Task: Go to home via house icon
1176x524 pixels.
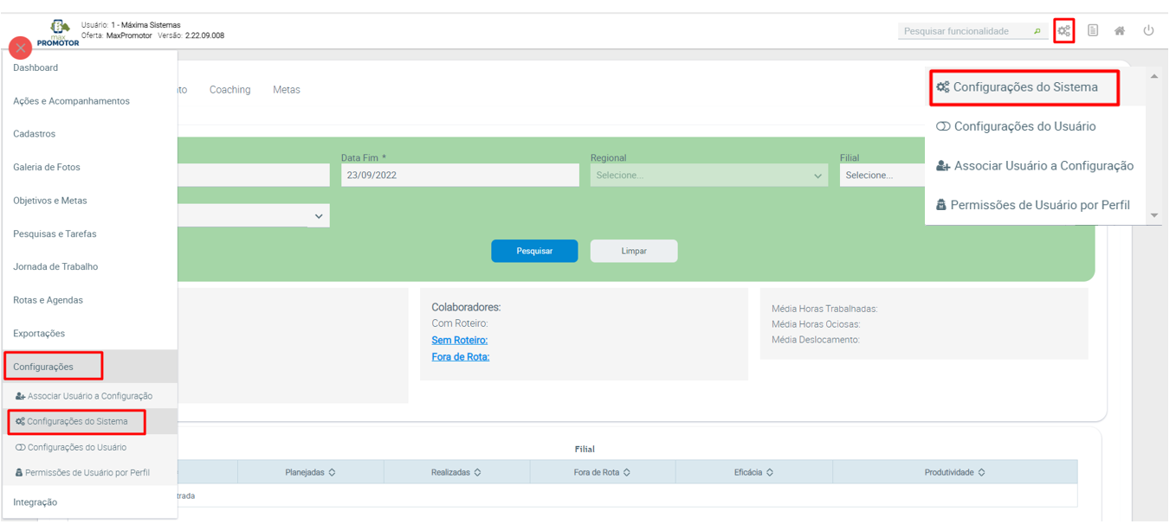Action: click(x=1120, y=31)
